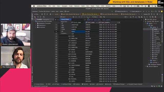
Task: Open the Problems tool window
Action: coord(77,84)
